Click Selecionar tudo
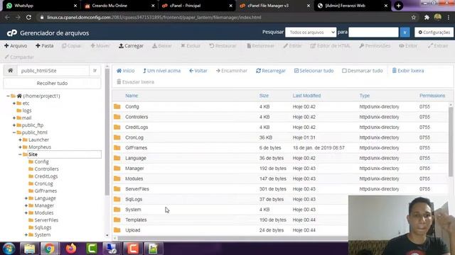The width and height of the screenshot is (455, 255). click(x=314, y=71)
